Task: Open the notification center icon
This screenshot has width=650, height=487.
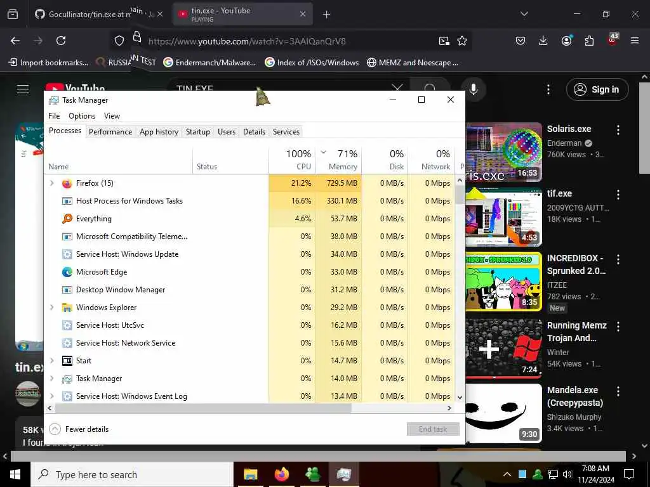Action: coord(629,474)
